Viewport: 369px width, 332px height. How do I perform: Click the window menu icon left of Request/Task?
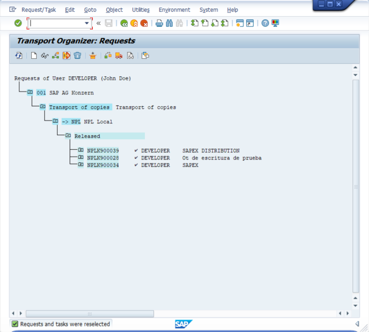pyautogui.click(x=12, y=10)
